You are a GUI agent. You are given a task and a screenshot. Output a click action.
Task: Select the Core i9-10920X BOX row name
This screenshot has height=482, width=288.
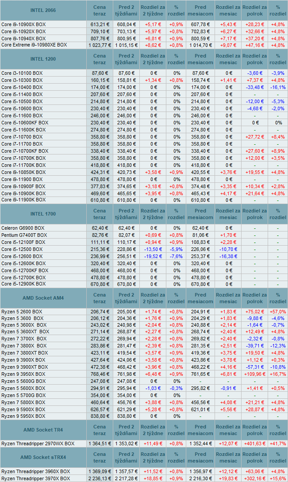coord(23,31)
